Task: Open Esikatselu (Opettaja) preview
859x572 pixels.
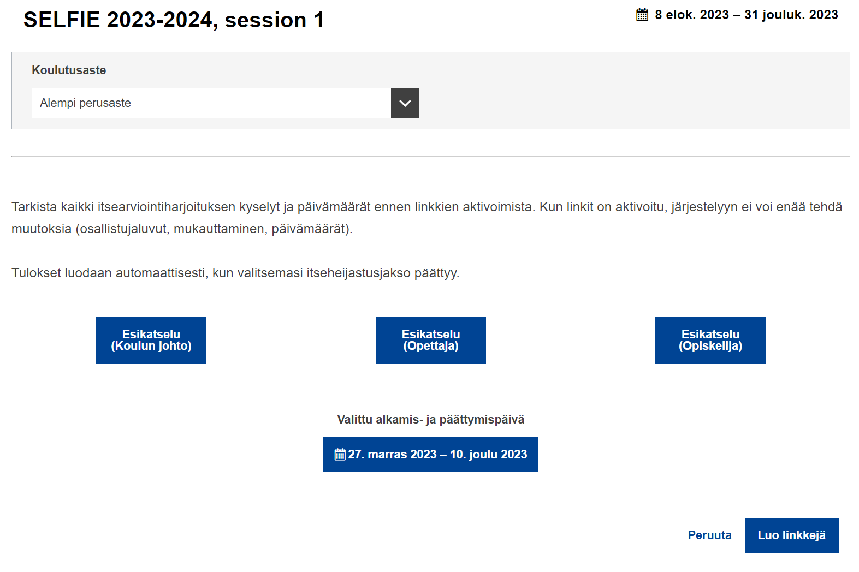Action: point(431,340)
